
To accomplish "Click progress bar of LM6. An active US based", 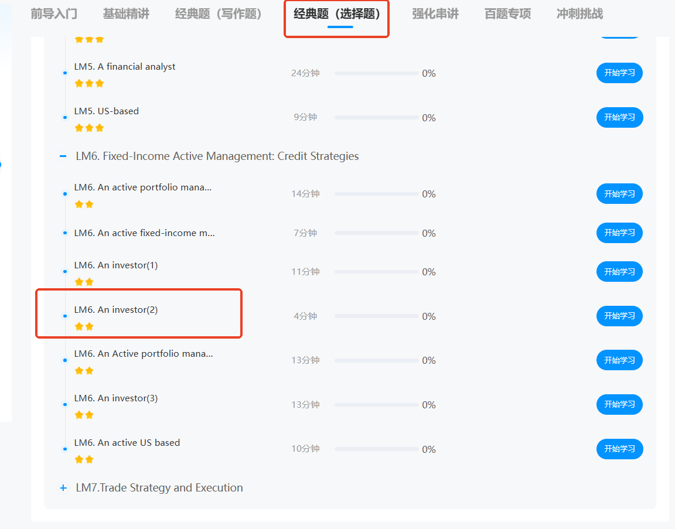I will click(377, 449).
